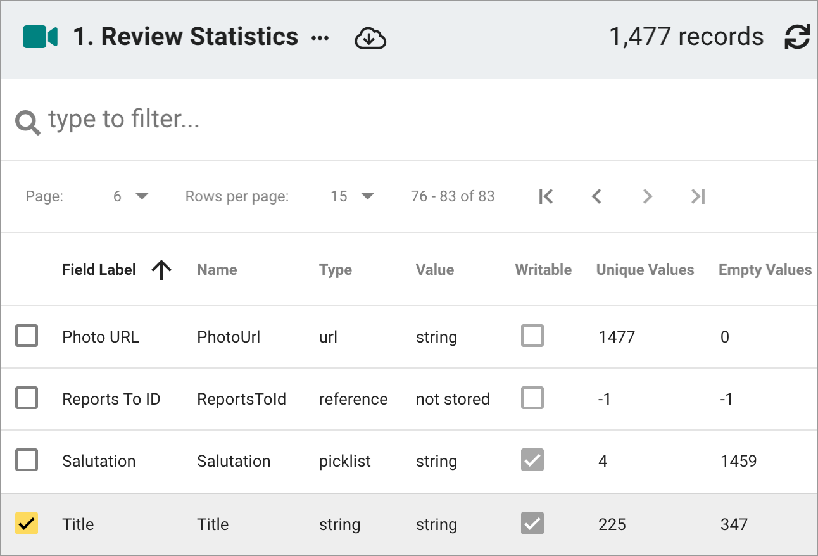Click the 'reference' type cell
Screen dimensions: 818x556
pyautogui.click(x=353, y=399)
